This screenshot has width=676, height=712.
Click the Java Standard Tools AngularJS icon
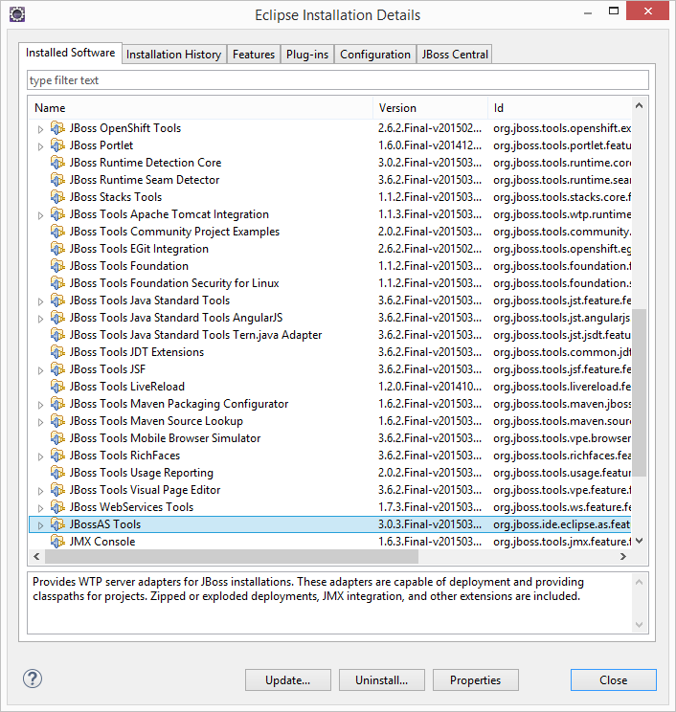57,319
